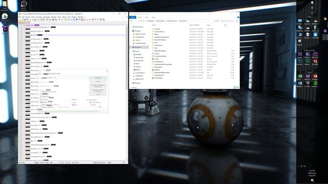
Task: Select Downloads in Explorer sidebar
Action: [138, 60]
